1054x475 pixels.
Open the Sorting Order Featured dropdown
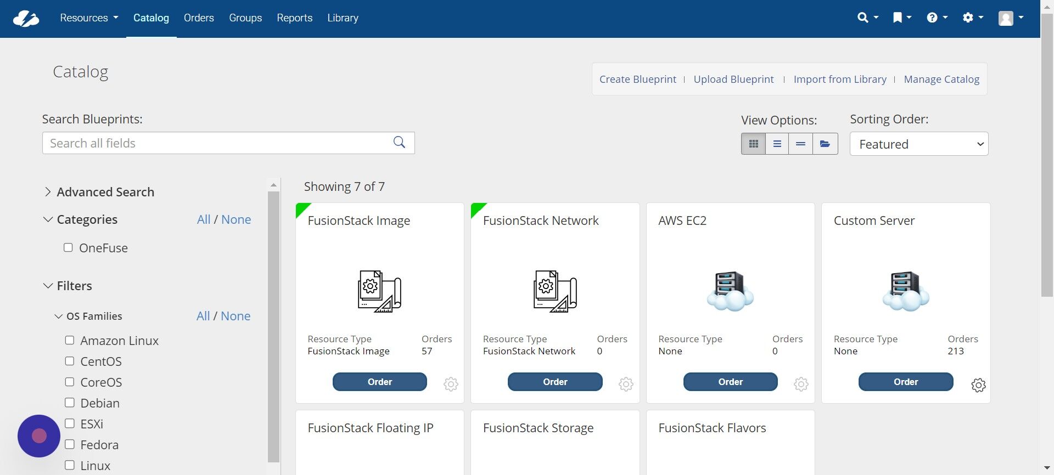pos(919,144)
